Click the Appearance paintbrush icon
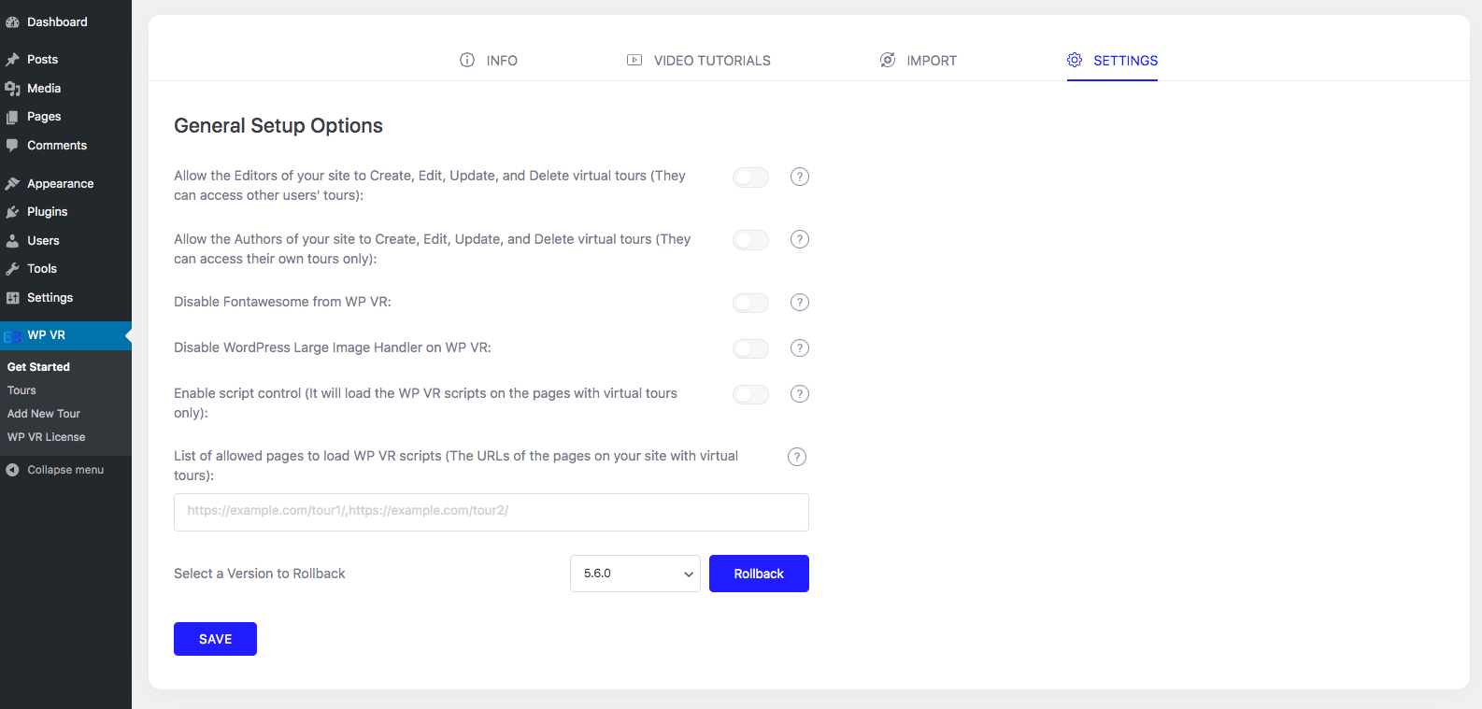Viewport: 1482px width, 709px height. click(12, 184)
